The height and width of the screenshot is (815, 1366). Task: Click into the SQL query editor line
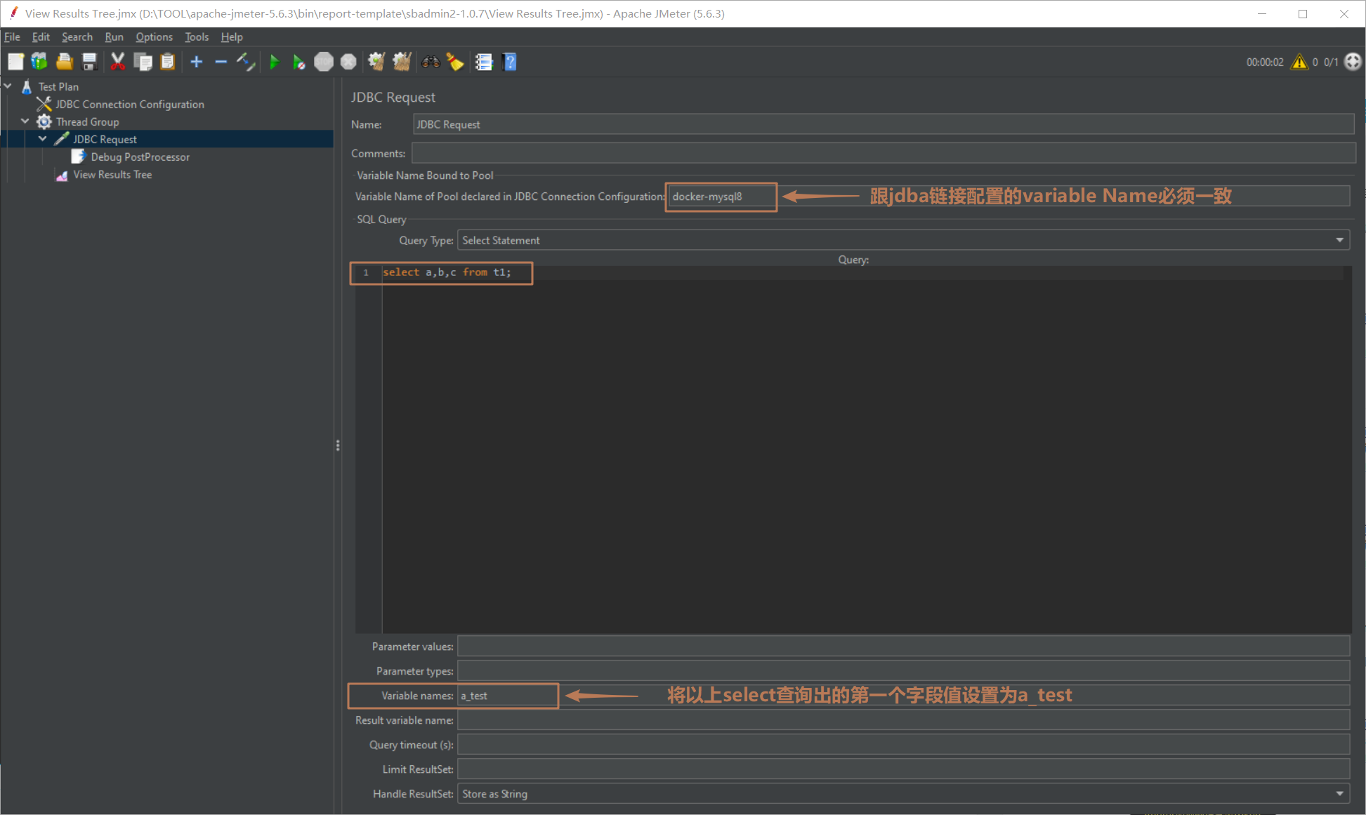[862, 272]
